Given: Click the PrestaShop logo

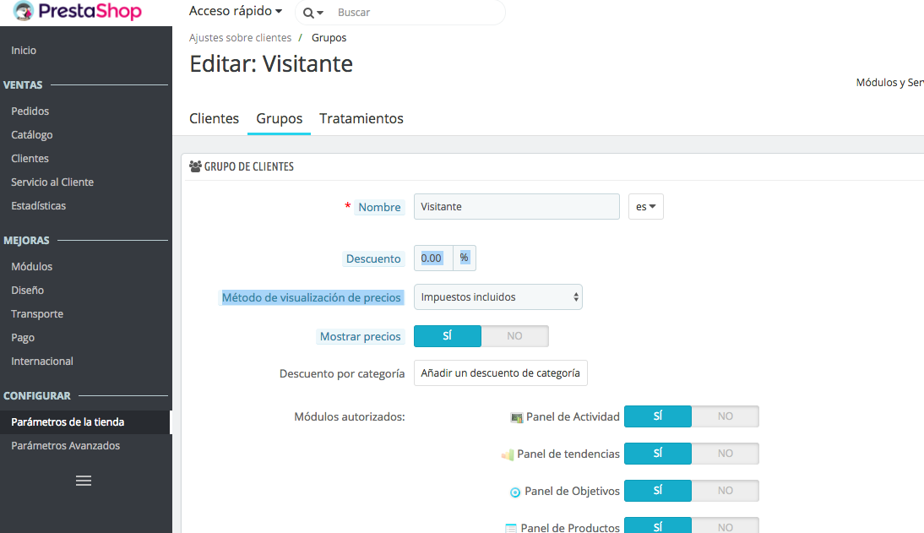Looking at the screenshot, I should (78, 11).
